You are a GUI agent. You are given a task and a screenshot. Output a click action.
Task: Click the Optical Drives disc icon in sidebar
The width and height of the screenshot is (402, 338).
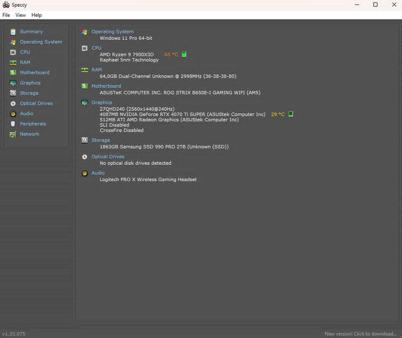click(13, 104)
